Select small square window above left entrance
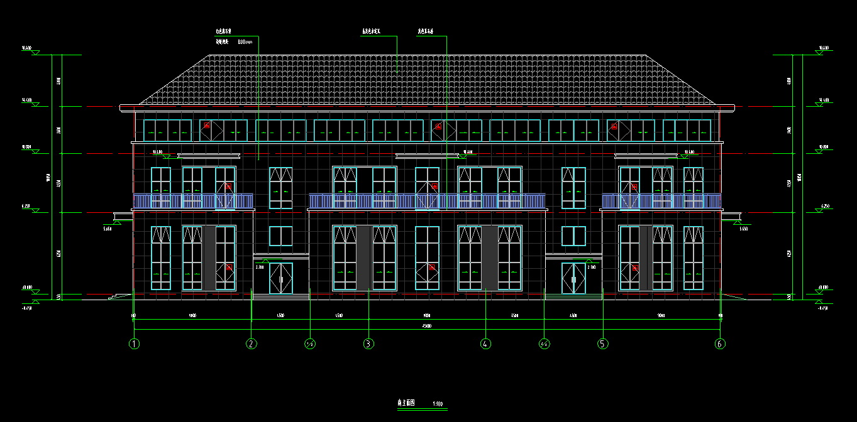Image resolution: width=857 pixels, height=422 pixels. (280, 236)
